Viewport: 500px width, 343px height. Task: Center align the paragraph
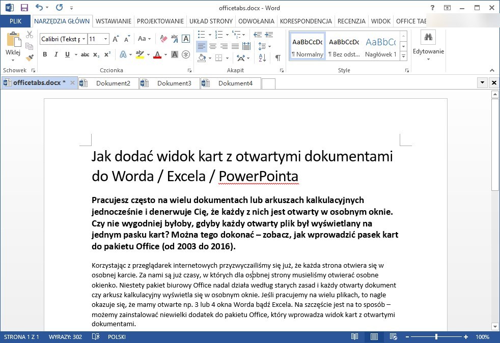point(213,46)
